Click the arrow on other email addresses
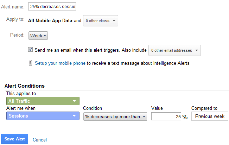 [197, 50]
